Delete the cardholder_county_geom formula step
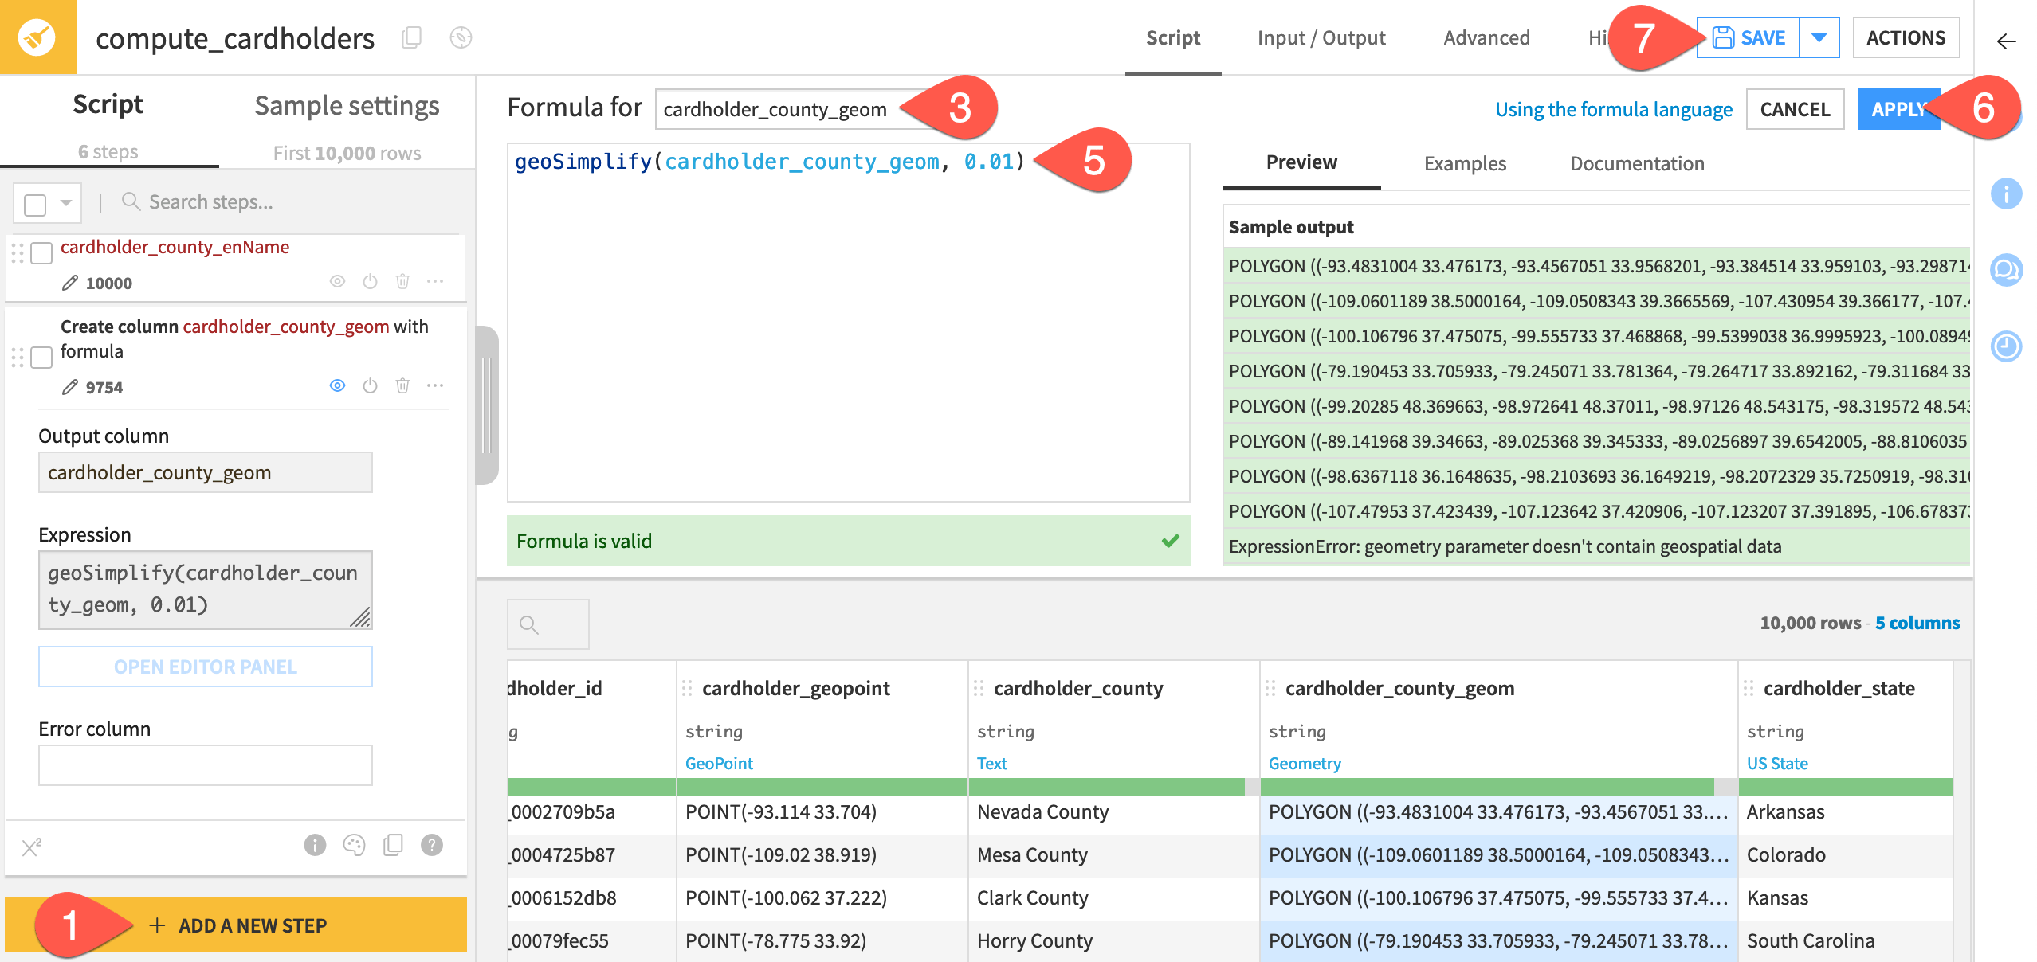This screenshot has height=962, width=2037. tap(402, 385)
